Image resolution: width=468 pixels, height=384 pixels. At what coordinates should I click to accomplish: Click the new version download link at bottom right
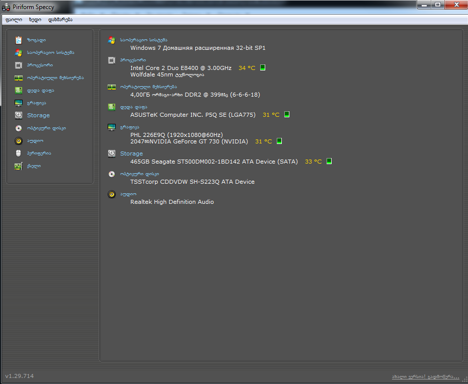click(426, 377)
